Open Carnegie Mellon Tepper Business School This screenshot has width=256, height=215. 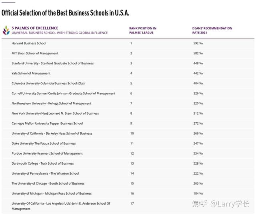pos(47,123)
